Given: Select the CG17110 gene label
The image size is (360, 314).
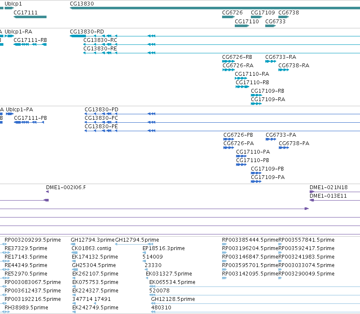Looking at the screenshot, I should (x=247, y=21).
